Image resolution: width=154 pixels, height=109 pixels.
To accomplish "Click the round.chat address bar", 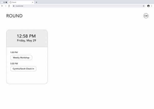I will point(79,6).
